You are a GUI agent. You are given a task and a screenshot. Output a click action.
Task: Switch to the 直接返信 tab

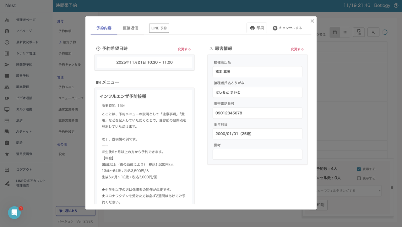131,28
